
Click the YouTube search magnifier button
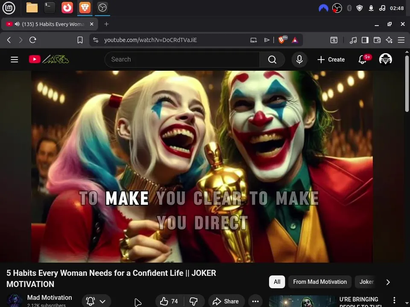click(x=272, y=60)
